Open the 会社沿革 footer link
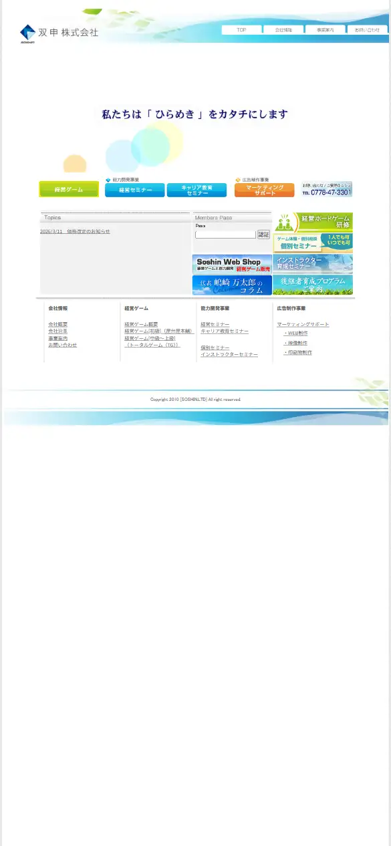The image size is (391, 846). click(x=57, y=331)
